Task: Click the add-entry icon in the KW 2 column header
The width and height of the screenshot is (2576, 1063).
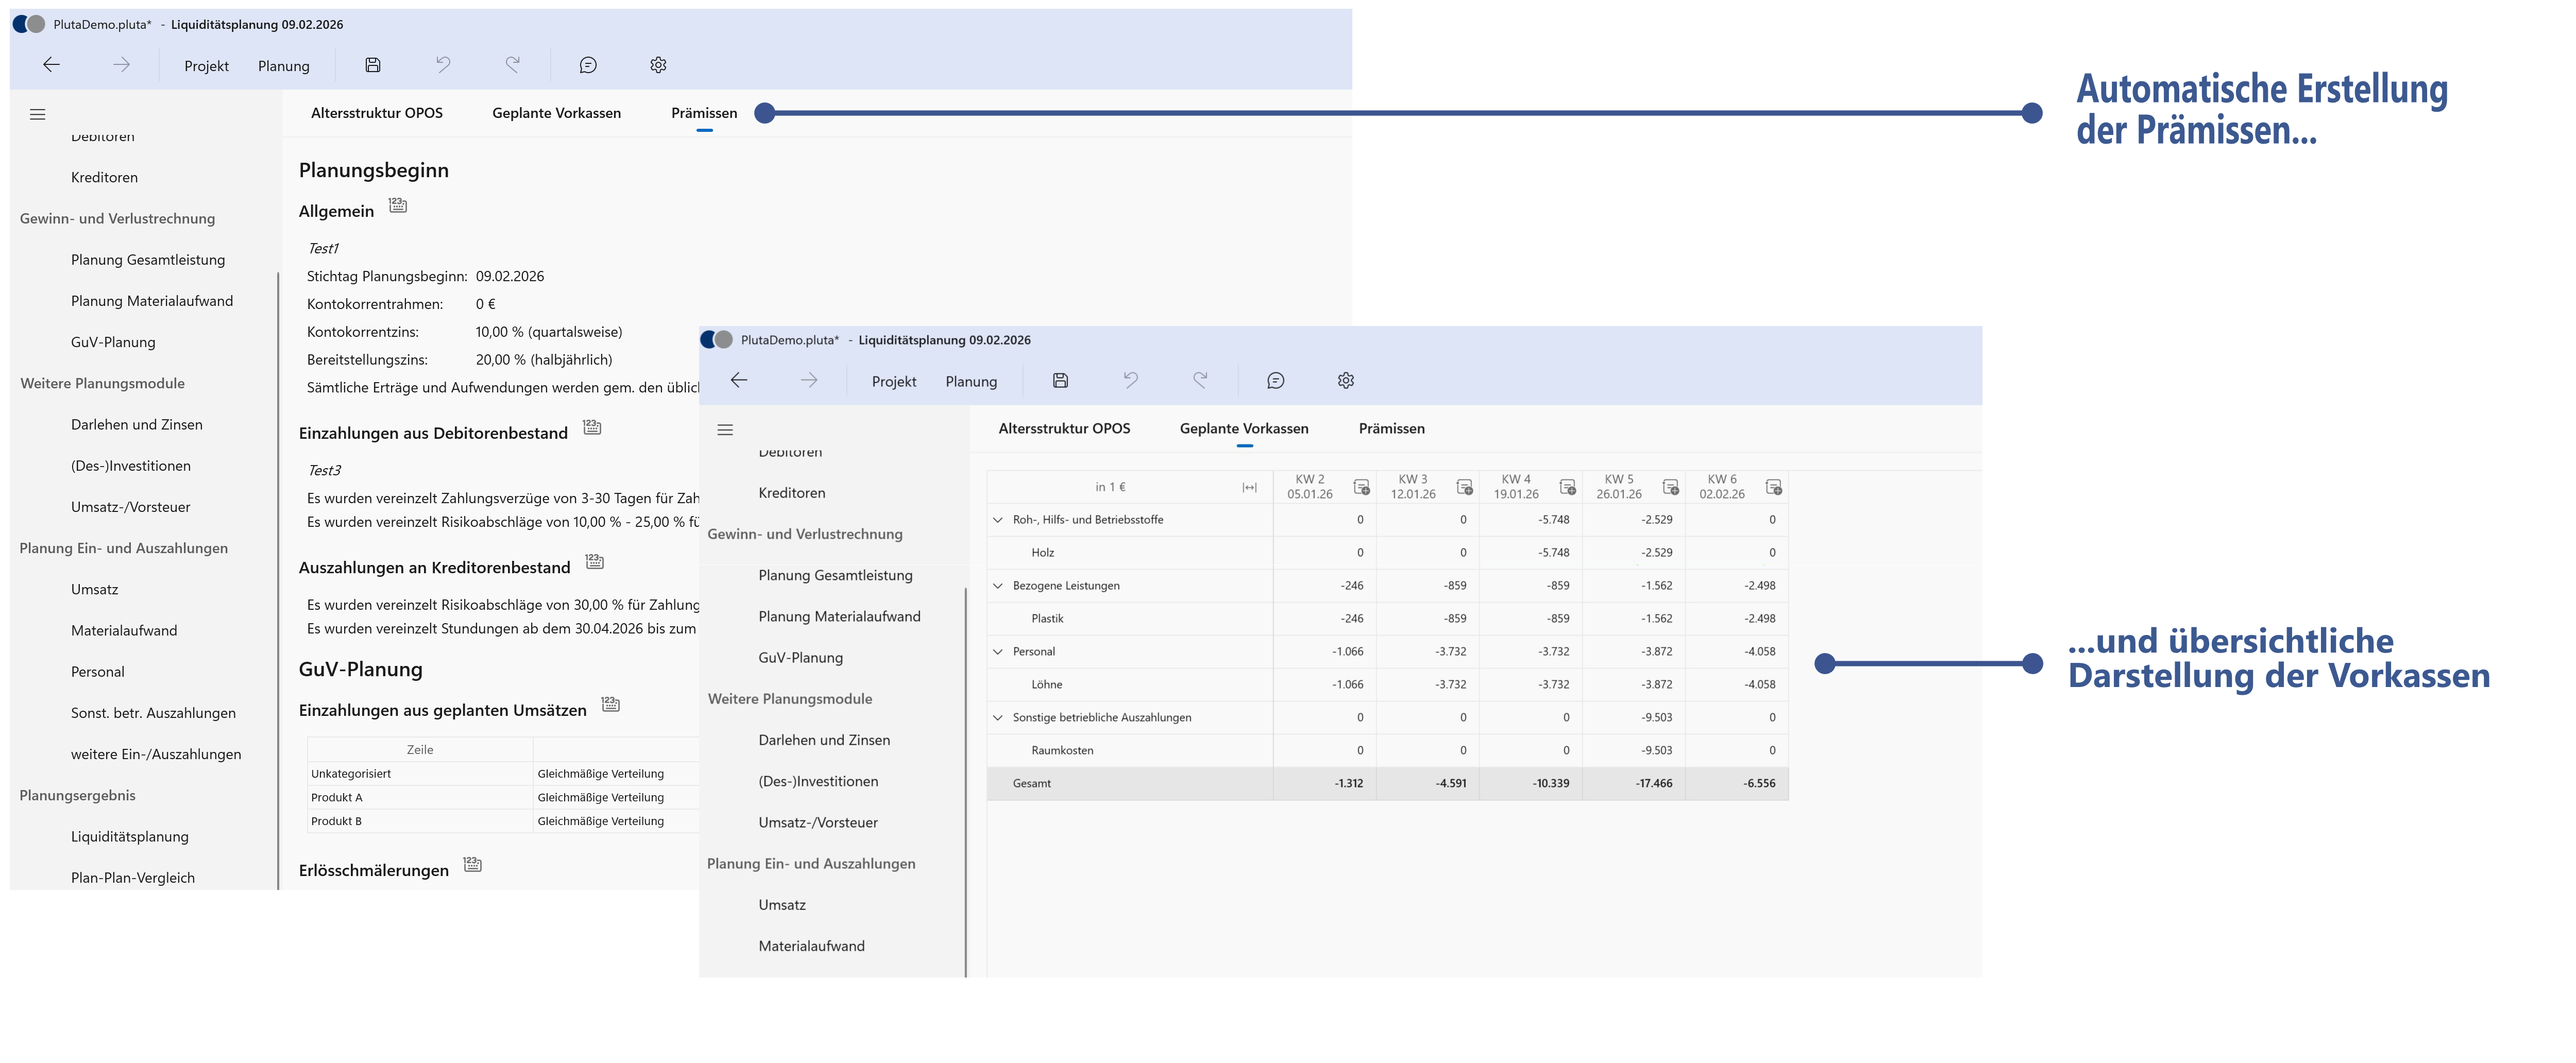Action: point(1361,487)
